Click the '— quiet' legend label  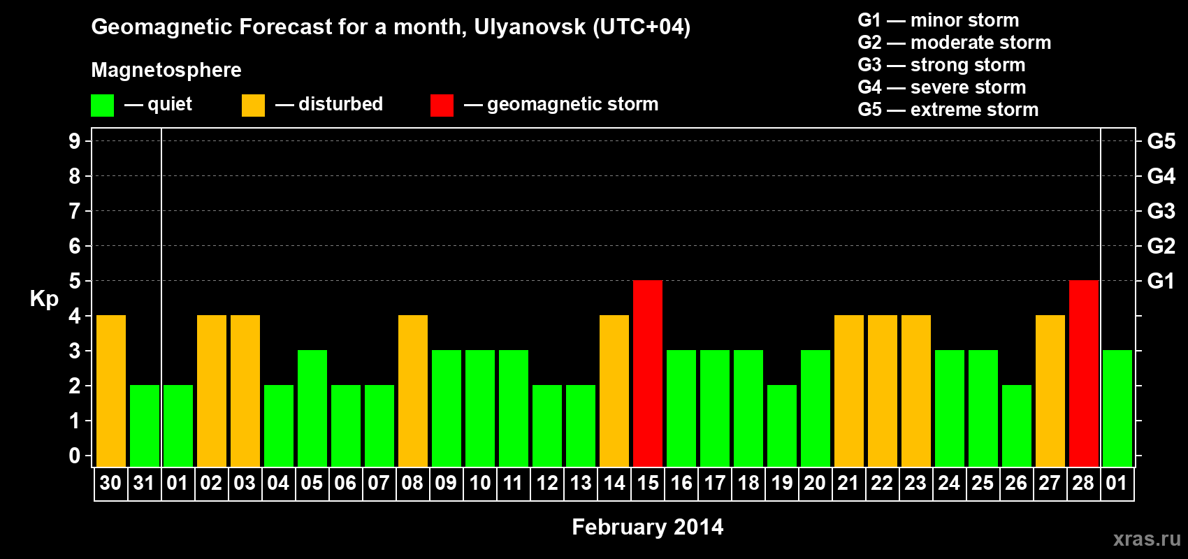[158, 104]
